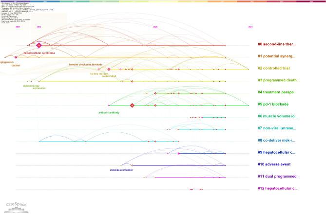Select cluster label #5 pd-1 blockade

[273, 104]
